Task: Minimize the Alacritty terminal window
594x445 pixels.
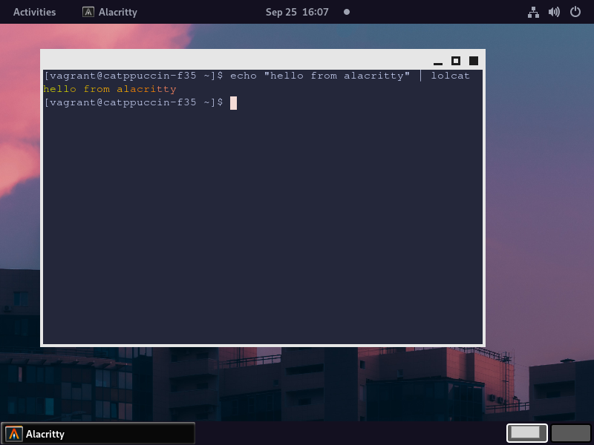Action: tap(438, 62)
